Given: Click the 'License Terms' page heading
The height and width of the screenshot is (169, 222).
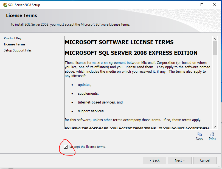Looking at the screenshot, I should [21, 15].
